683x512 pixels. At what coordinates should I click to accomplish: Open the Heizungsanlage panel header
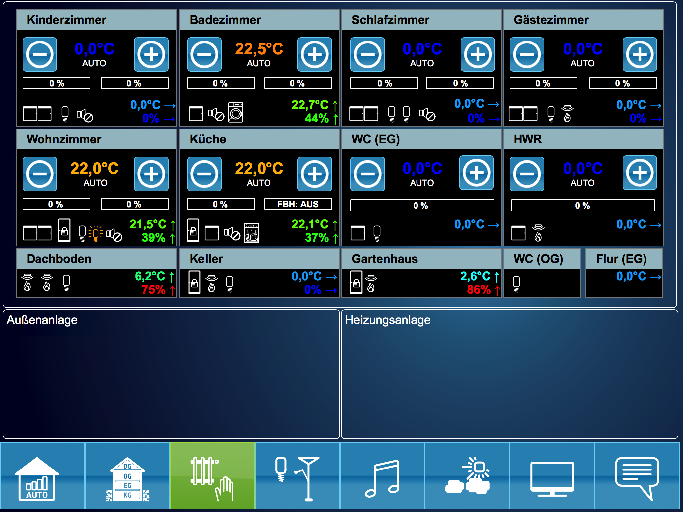coord(388,320)
